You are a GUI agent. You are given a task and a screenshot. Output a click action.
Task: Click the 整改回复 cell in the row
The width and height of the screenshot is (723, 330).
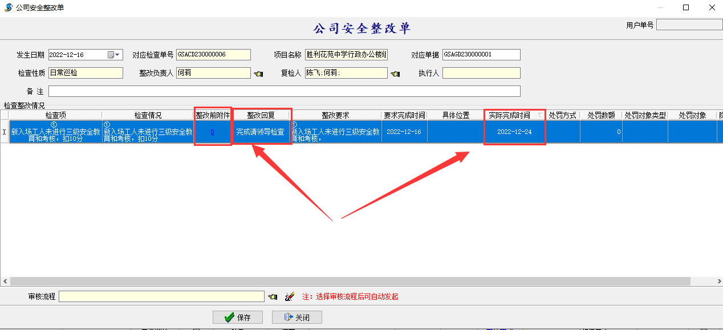pos(260,132)
